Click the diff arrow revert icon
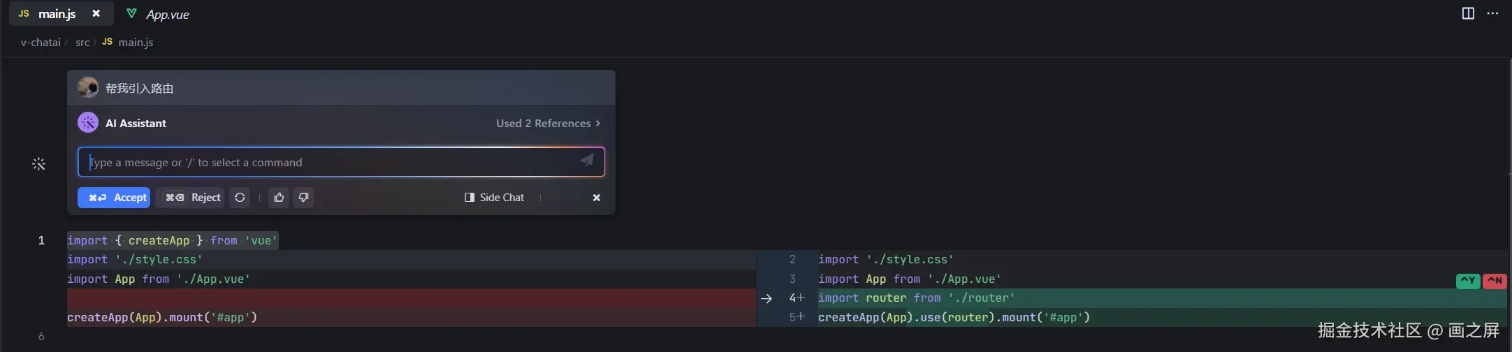1512x352 pixels. 766,298
